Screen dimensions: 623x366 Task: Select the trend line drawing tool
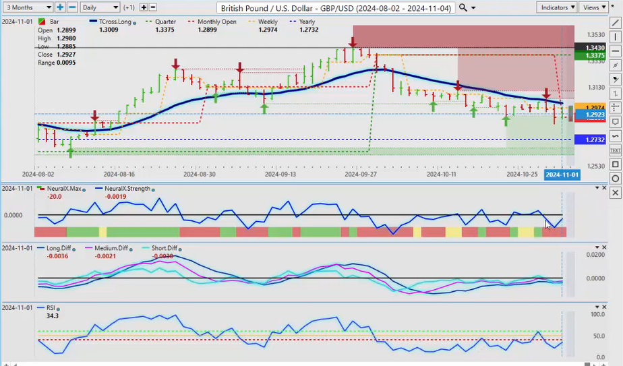coord(616,22)
